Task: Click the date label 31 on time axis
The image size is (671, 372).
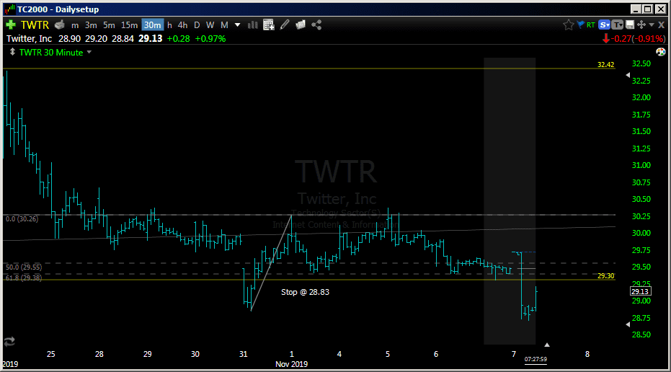Action: pos(243,354)
